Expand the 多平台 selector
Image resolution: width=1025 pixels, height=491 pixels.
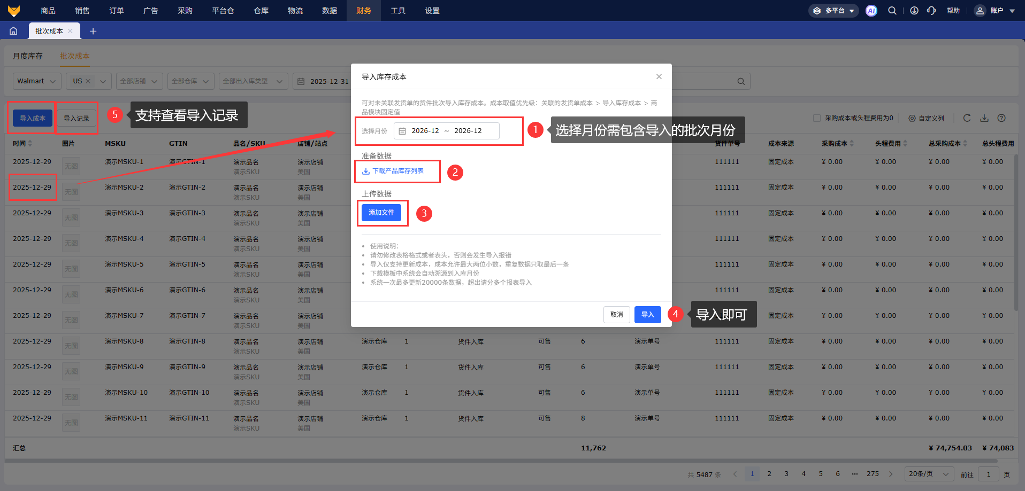(833, 11)
